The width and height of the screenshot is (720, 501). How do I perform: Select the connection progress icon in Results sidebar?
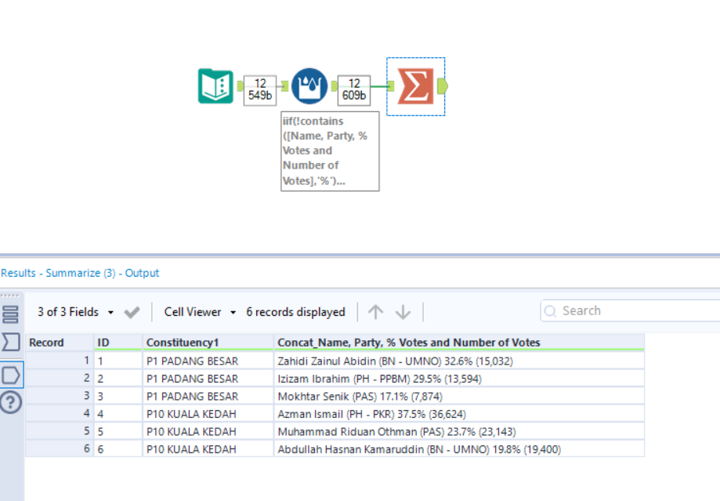tap(9, 375)
